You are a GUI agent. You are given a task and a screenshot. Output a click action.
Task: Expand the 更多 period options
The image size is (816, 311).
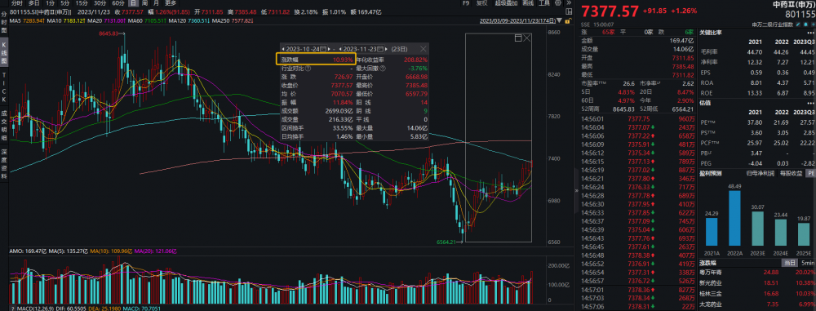pos(171,3)
